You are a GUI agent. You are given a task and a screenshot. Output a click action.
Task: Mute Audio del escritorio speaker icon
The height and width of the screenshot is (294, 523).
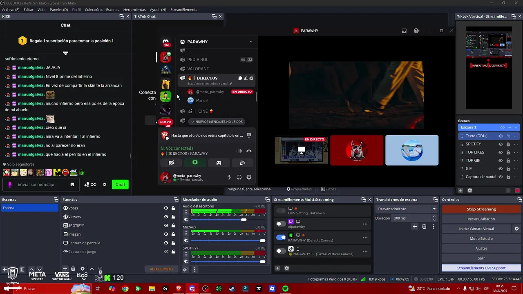click(186, 220)
